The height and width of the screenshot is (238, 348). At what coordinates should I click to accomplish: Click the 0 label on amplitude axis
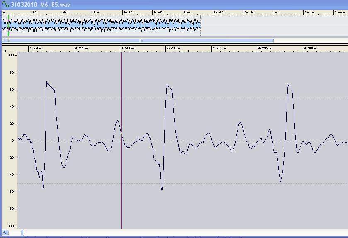(x=13, y=141)
